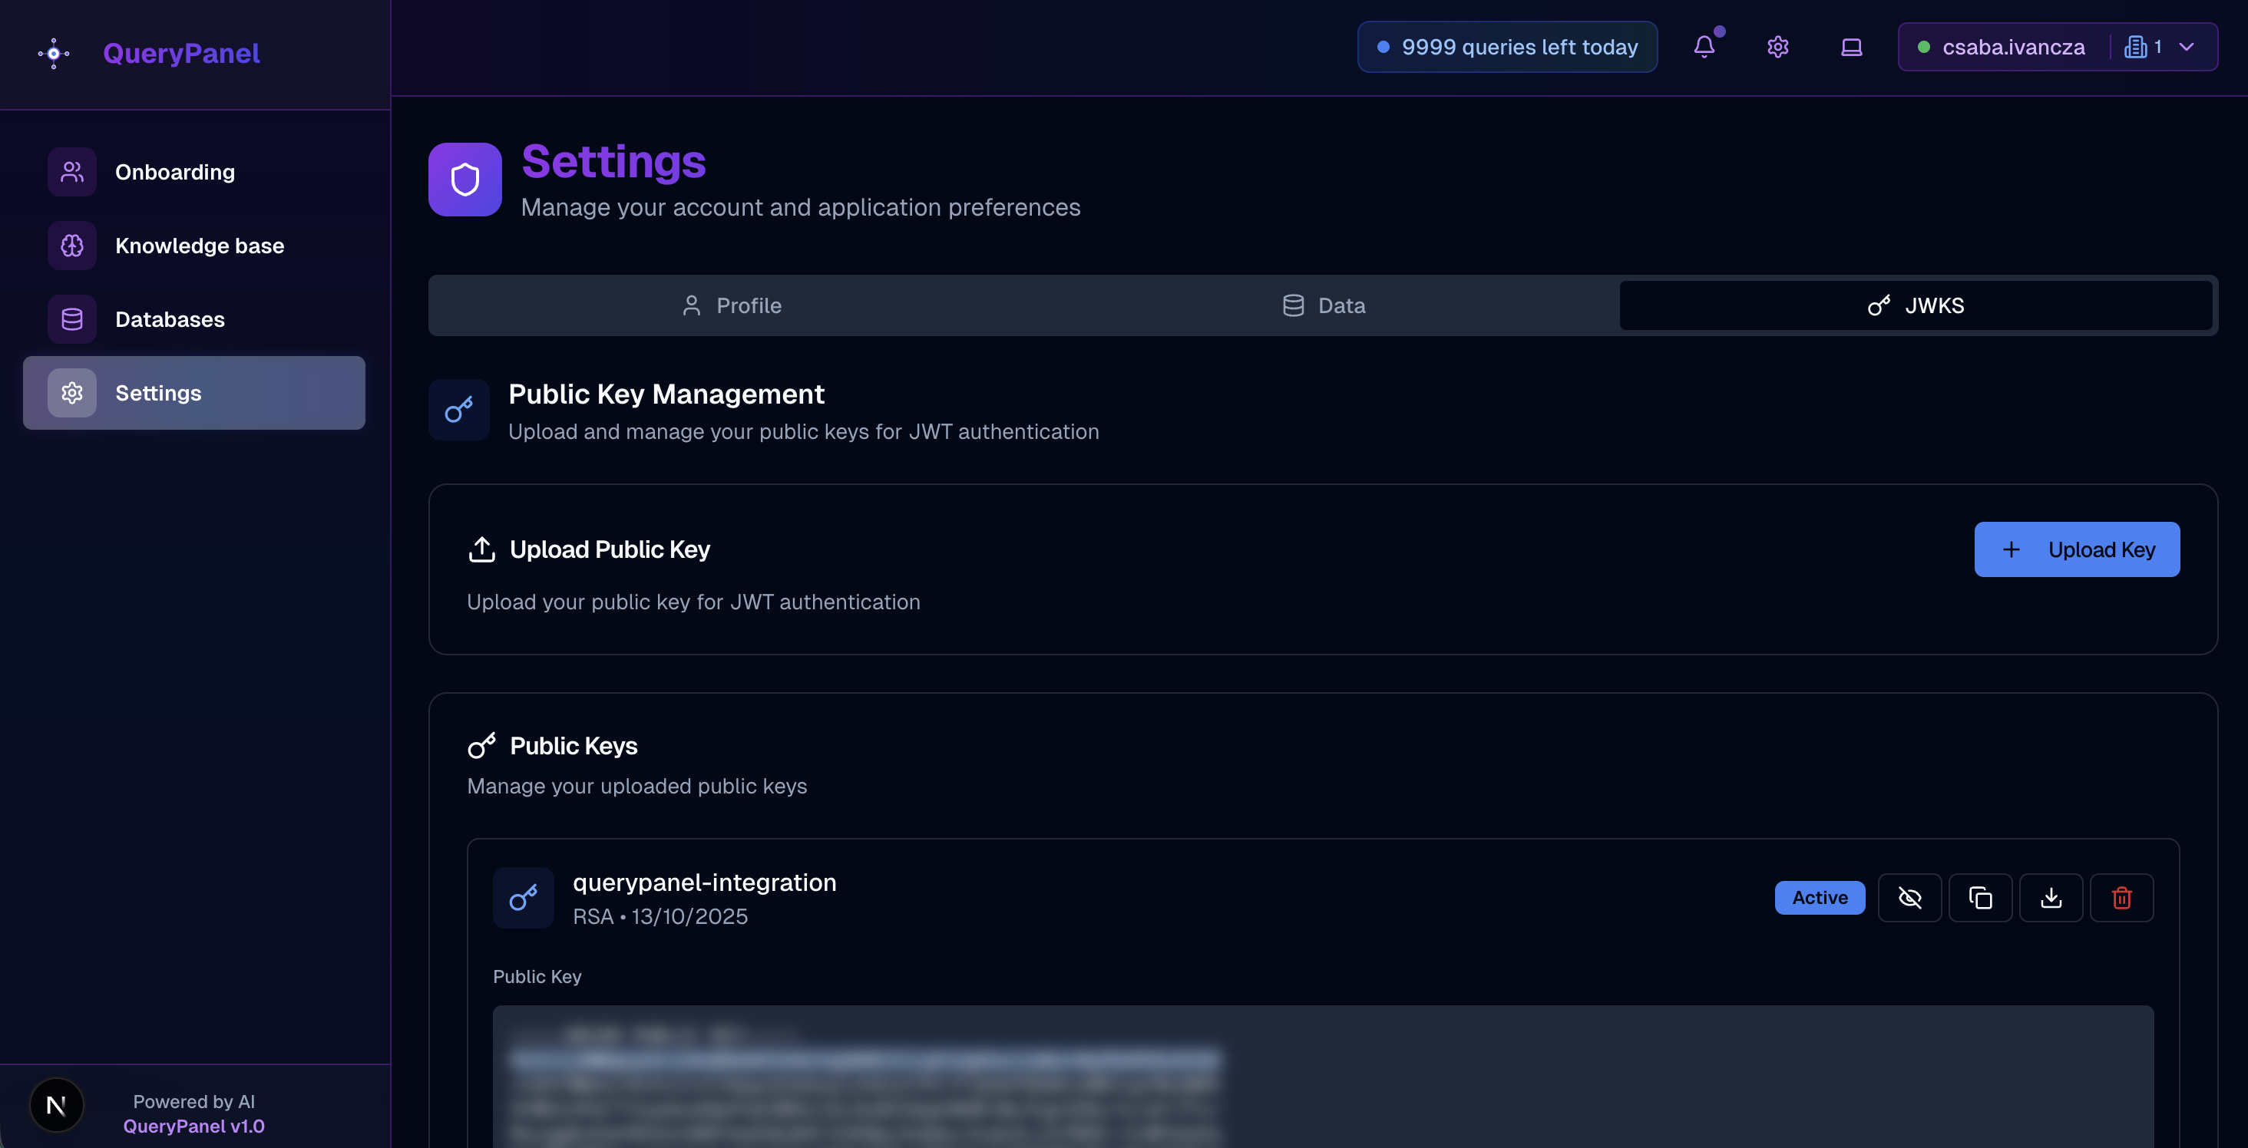Select the JWKS tab
The width and height of the screenshot is (2248, 1148).
(1916, 305)
